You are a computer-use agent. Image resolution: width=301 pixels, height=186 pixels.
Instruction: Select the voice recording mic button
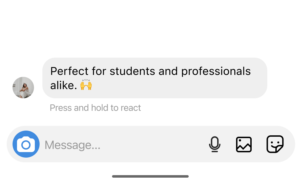(x=215, y=144)
